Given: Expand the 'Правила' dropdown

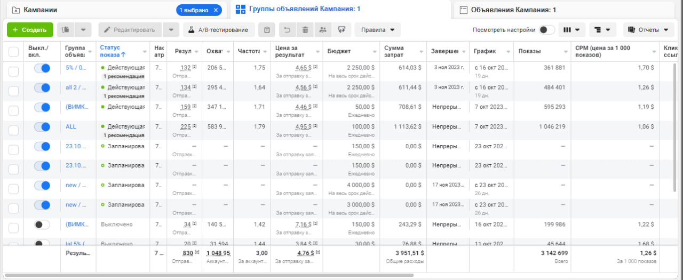Looking at the screenshot, I should pos(378,30).
